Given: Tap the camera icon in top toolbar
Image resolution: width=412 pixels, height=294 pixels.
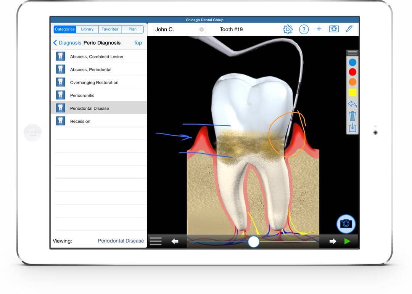Looking at the screenshot, I should pyautogui.click(x=334, y=29).
